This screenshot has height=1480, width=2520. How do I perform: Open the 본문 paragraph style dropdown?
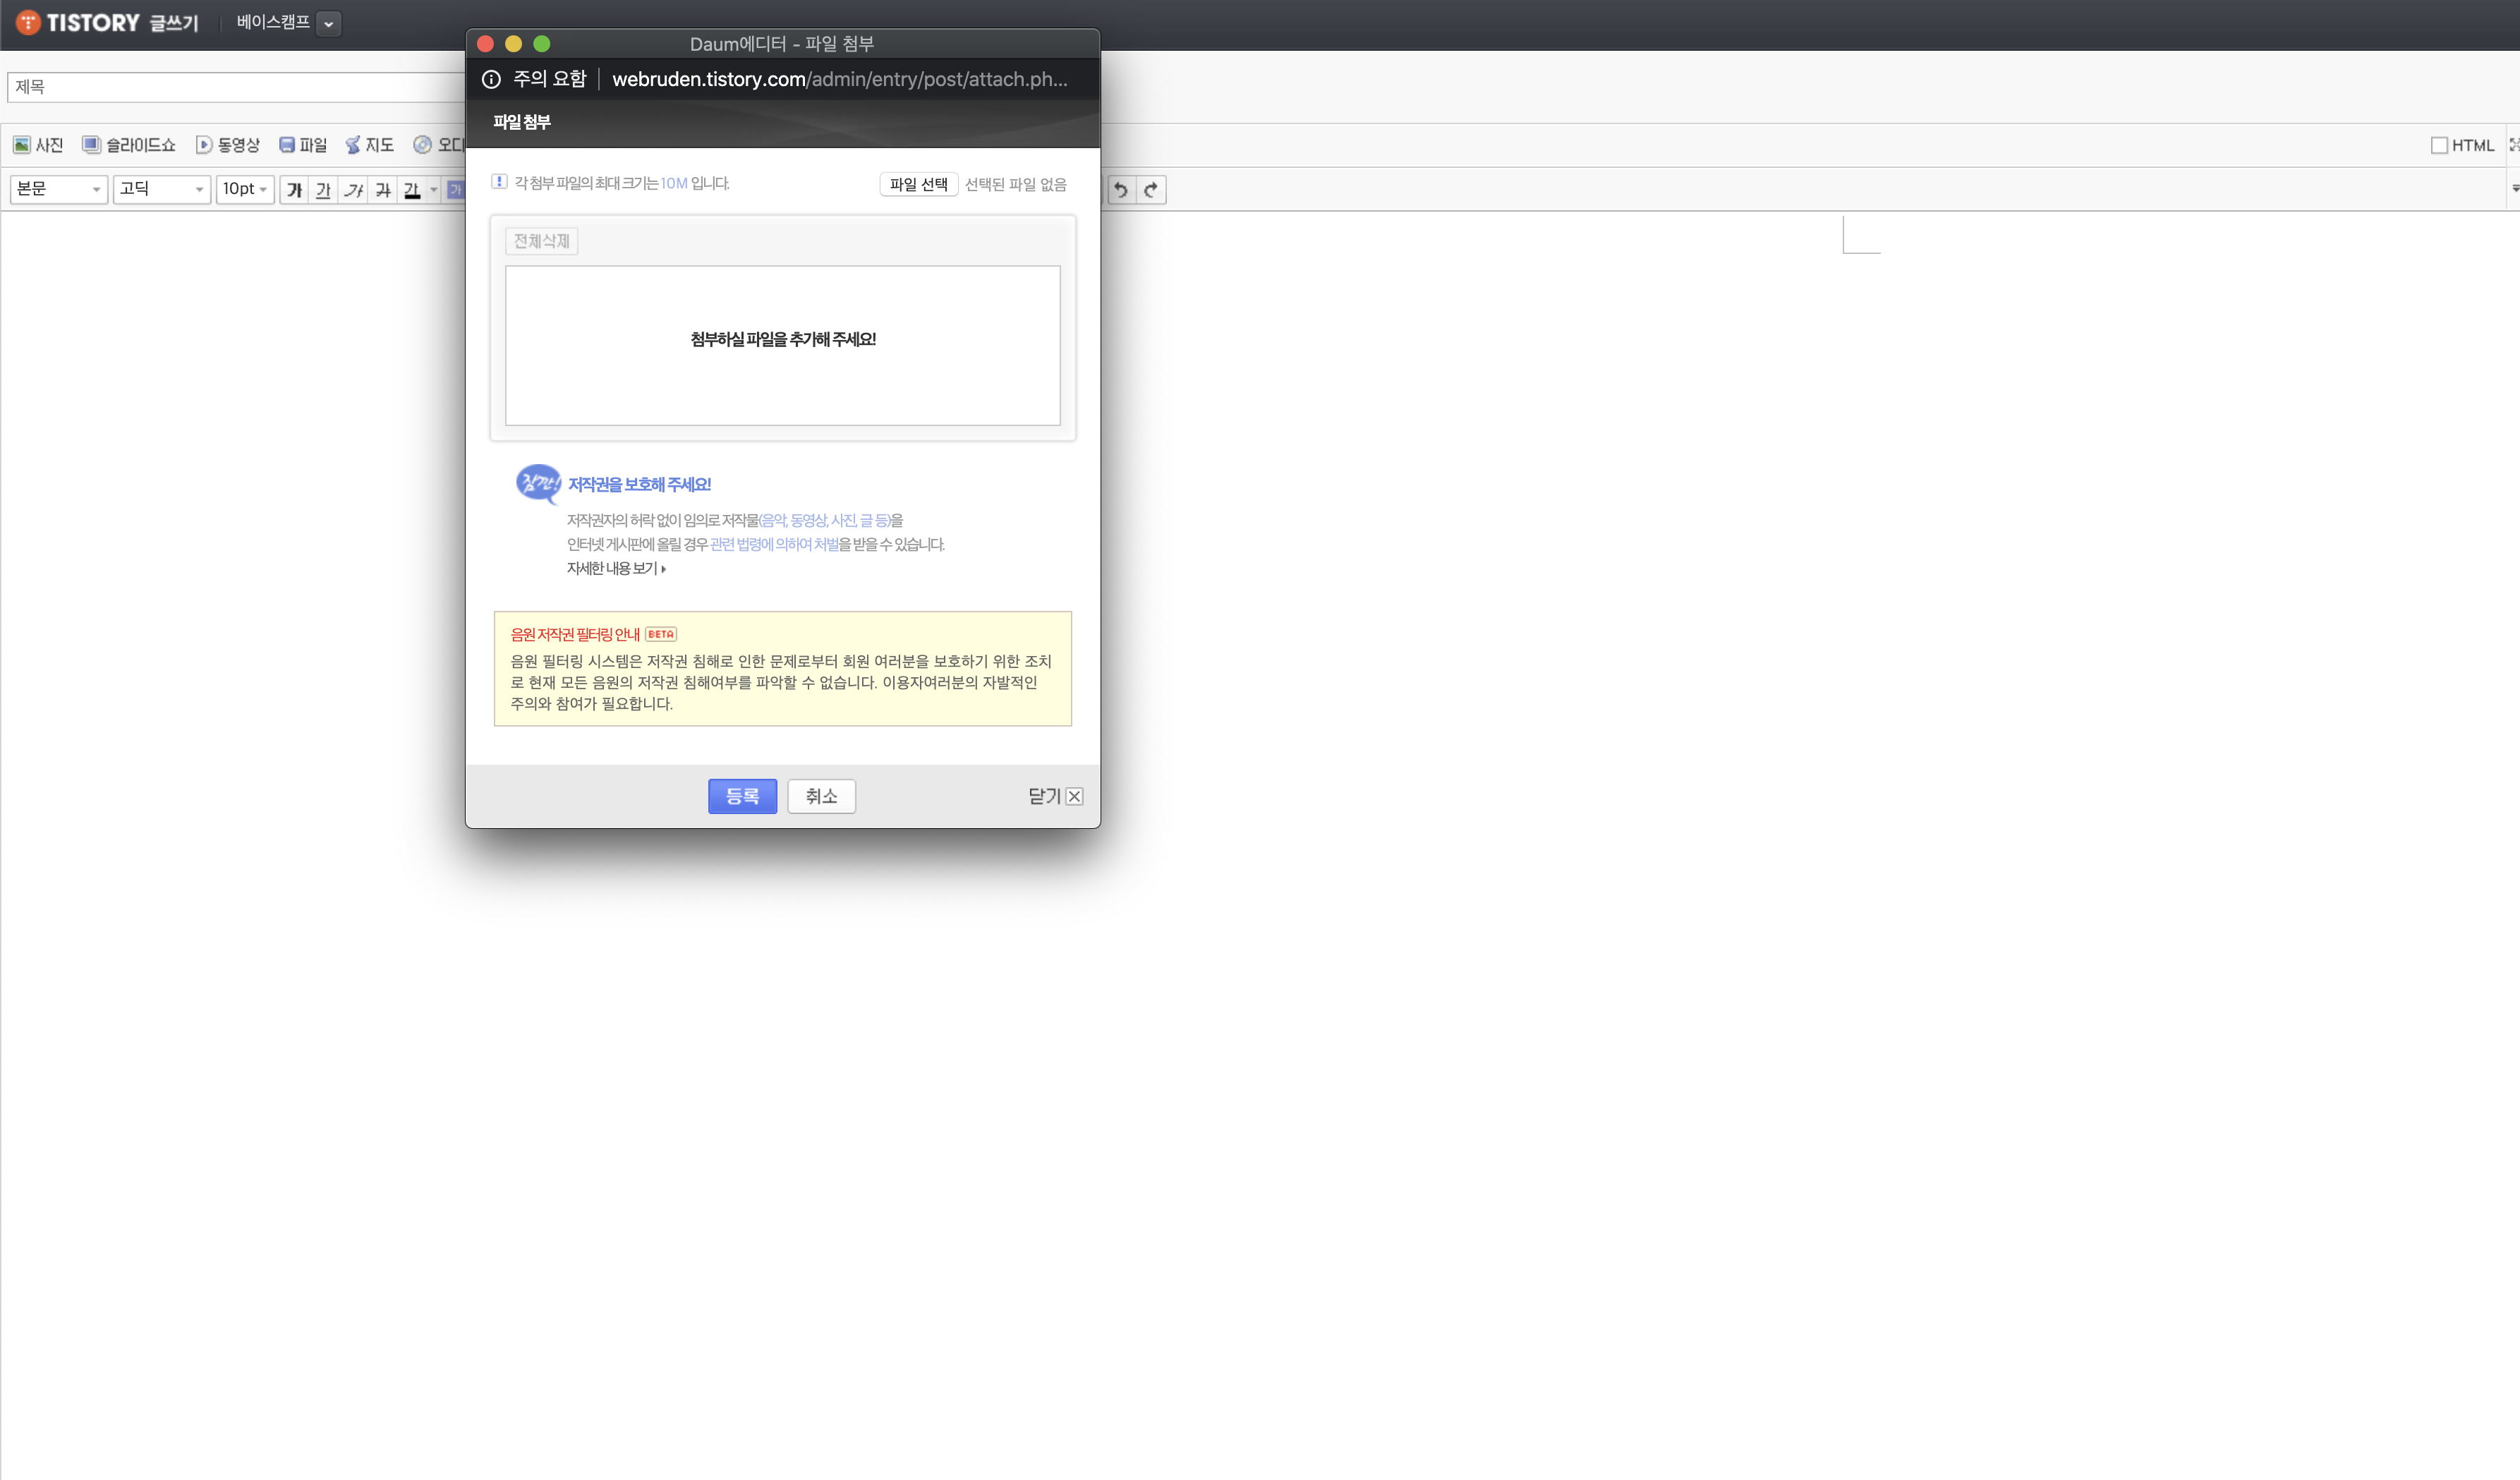click(x=59, y=189)
